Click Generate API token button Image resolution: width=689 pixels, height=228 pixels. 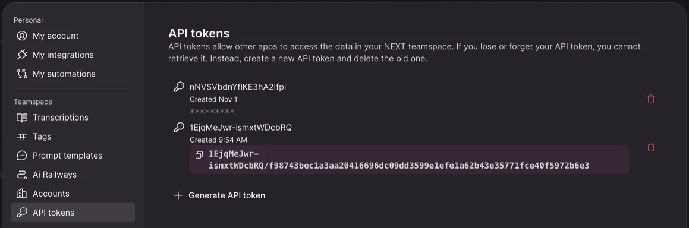coord(220,195)
